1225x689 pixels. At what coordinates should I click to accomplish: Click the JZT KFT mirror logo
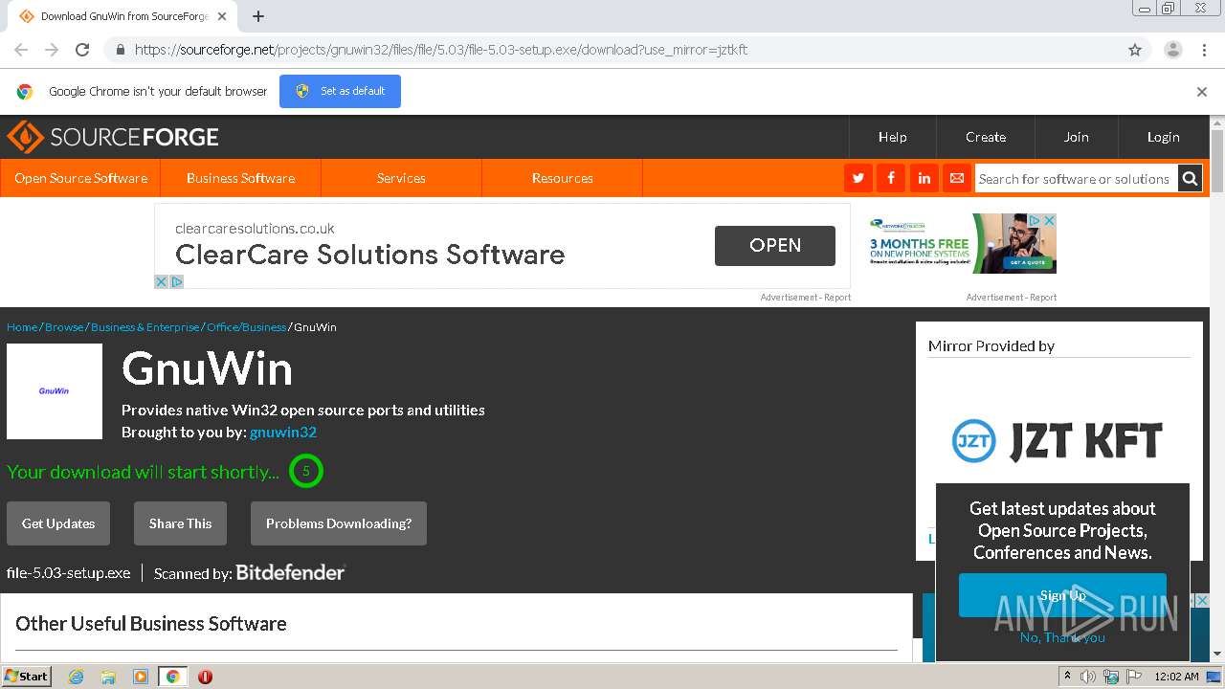coord(1058,441)
